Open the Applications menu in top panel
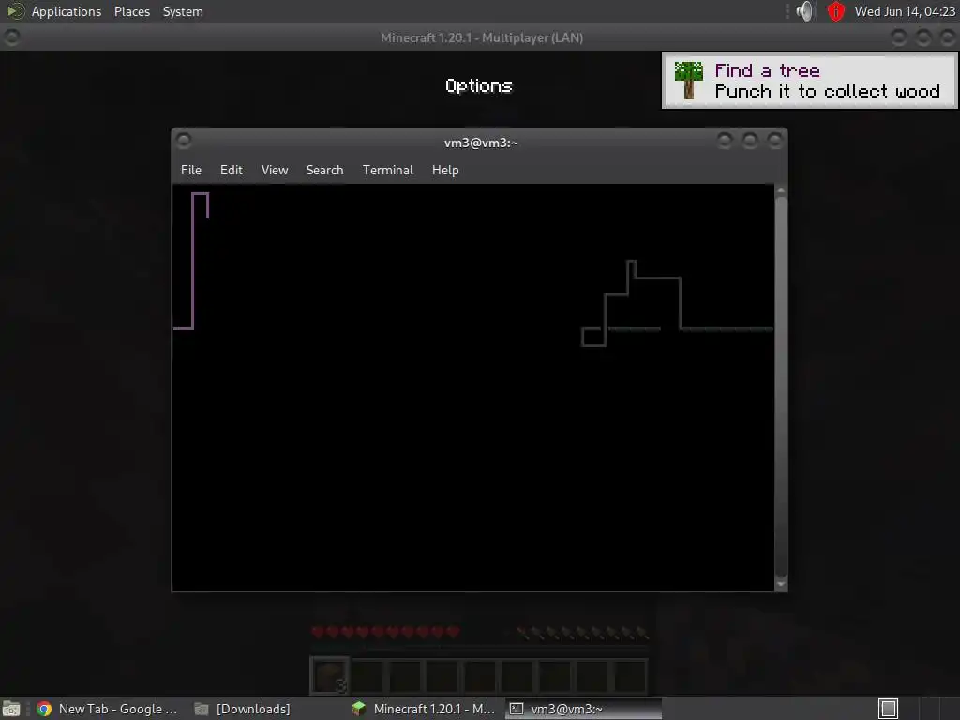Viewport: 960px width, 720px height. coord(67,11)
